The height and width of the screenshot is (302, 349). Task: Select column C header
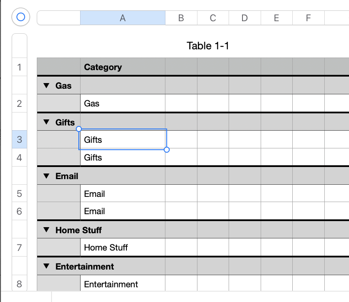coord(213,18)
